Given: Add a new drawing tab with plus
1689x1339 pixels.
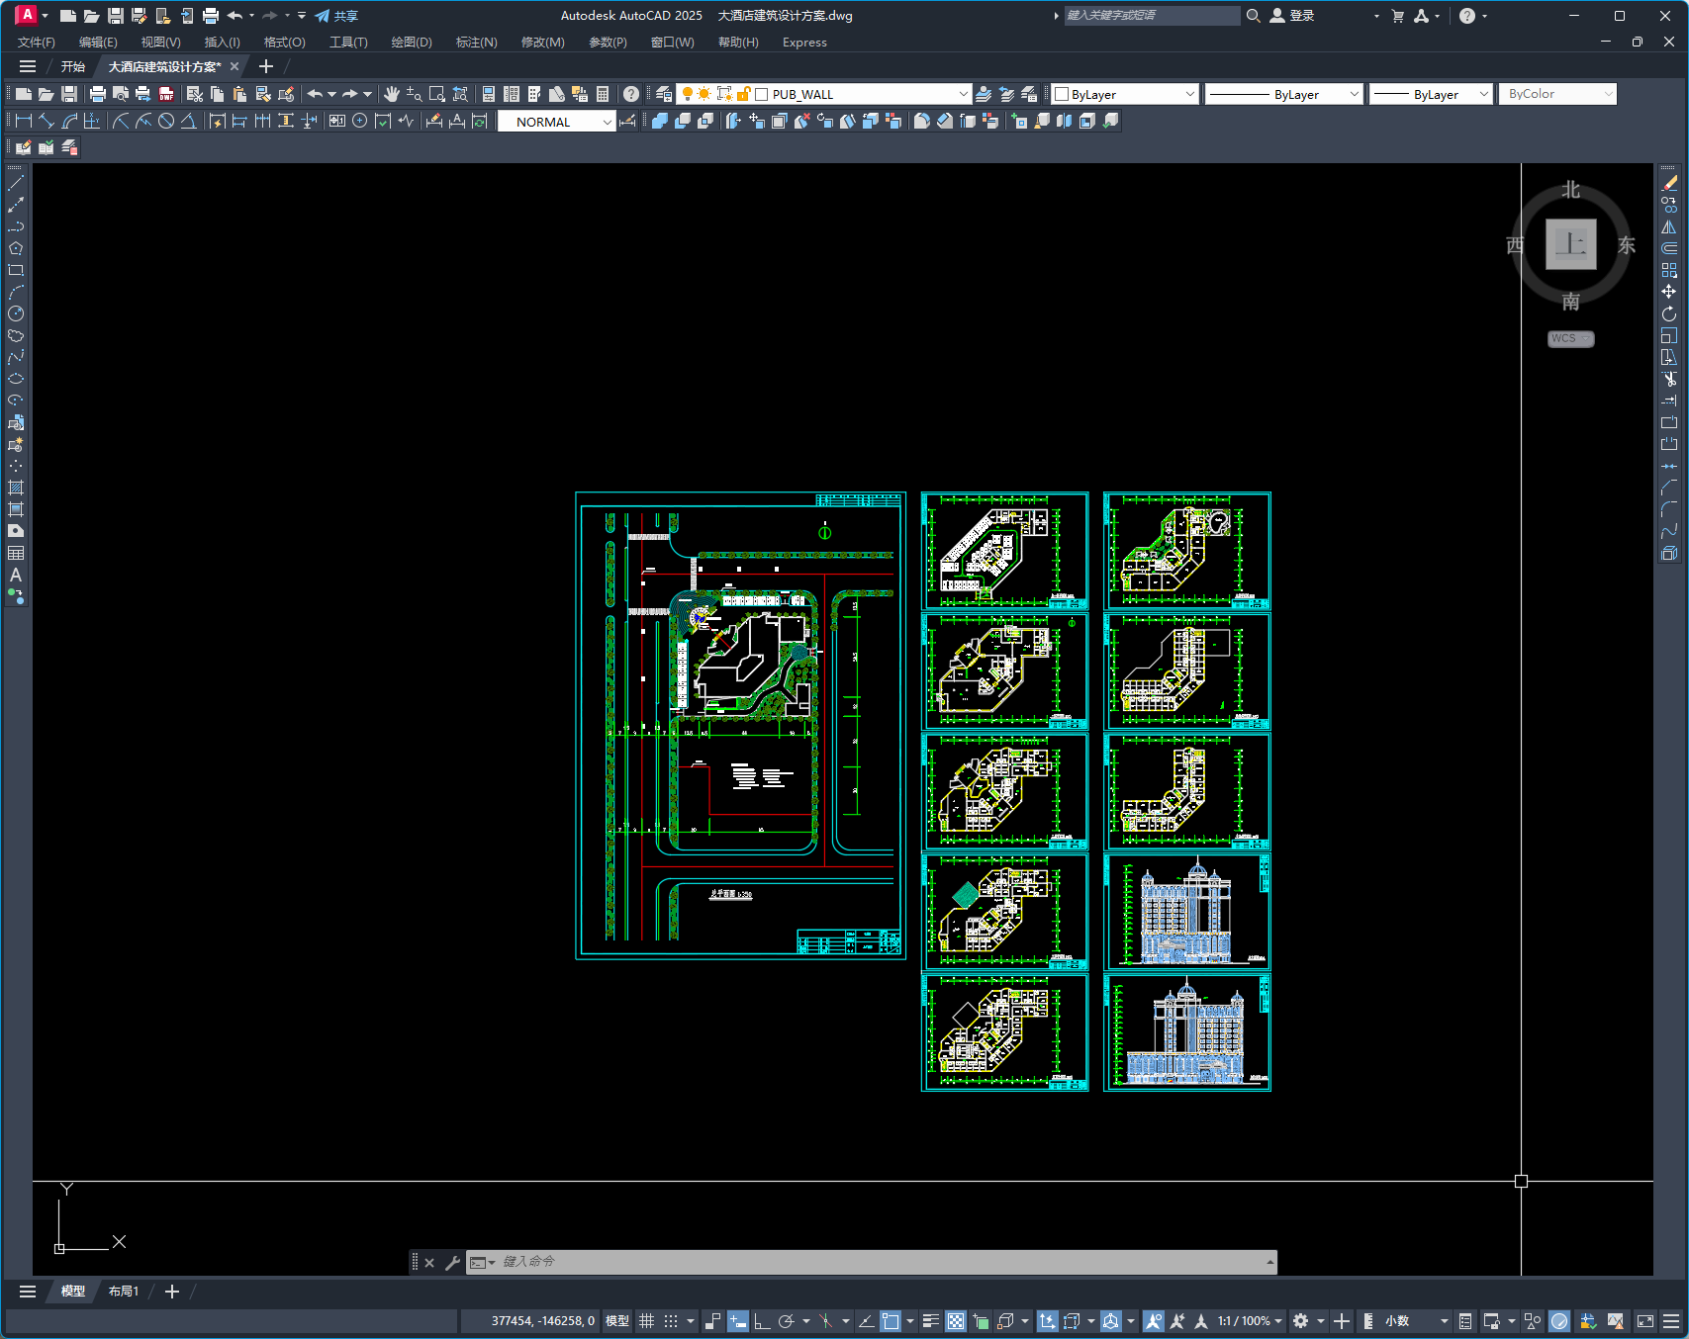Looking at the screenshot, I should (x=265, y=66).
